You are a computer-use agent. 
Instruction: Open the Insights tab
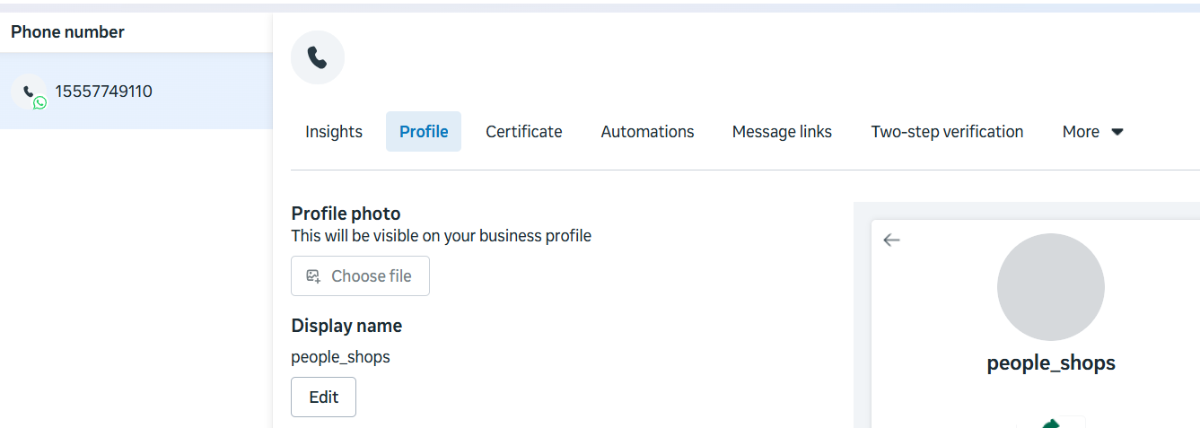(x=334, y=132)
